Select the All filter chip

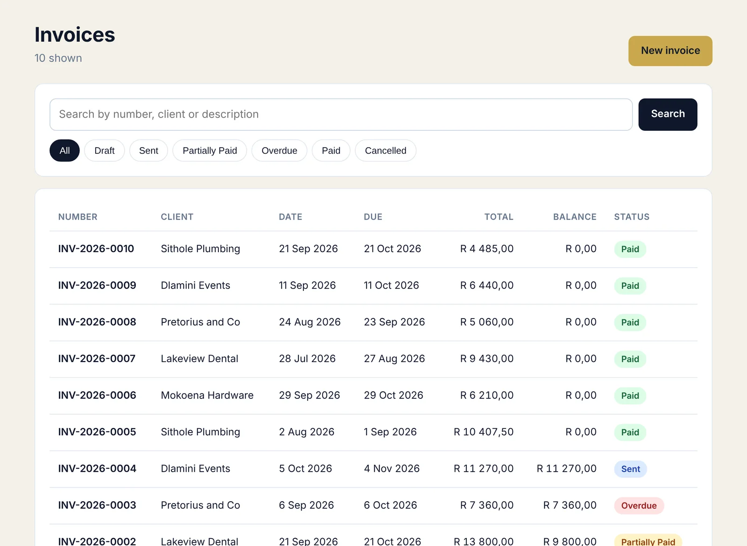[x=64, y=150]
